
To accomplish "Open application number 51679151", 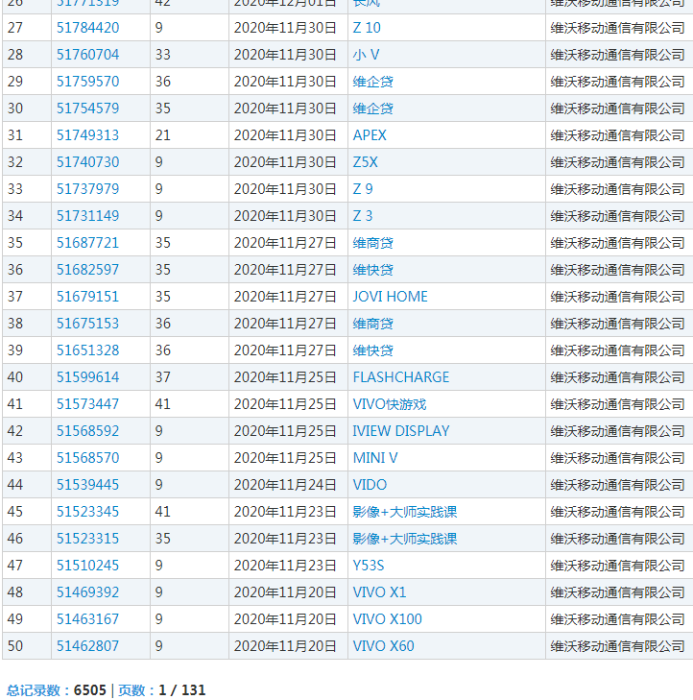I will point(87,297).
